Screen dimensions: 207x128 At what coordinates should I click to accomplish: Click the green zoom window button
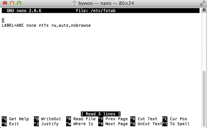pos(19,3)
